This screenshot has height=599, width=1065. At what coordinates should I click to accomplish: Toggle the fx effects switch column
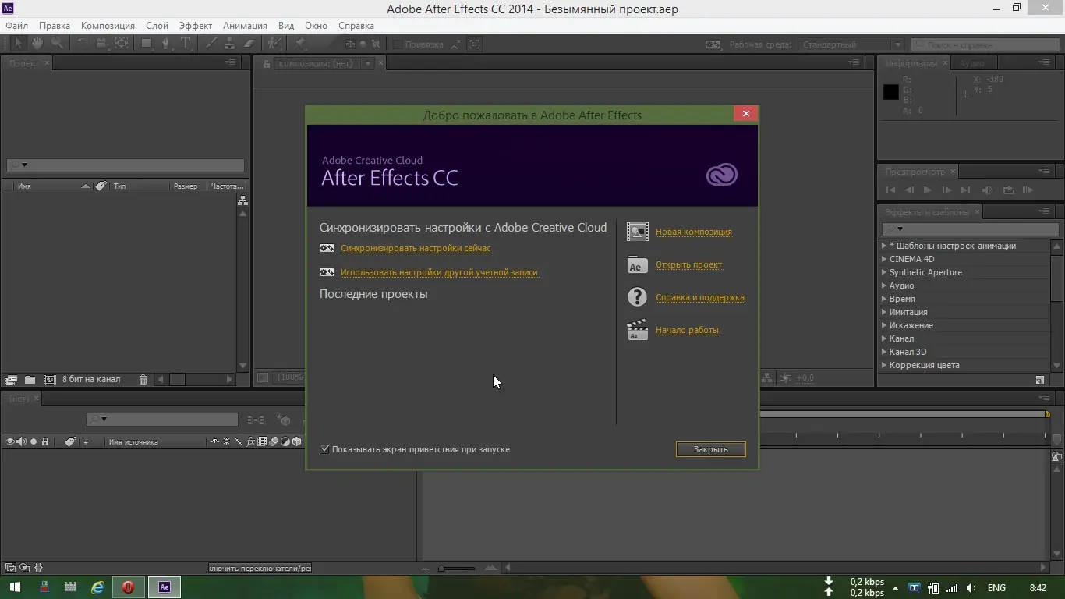coord(251,442)
